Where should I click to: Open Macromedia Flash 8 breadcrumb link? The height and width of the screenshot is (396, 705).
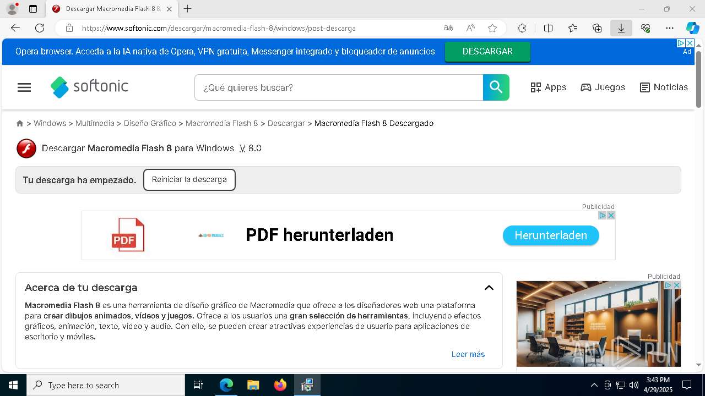click(221, 123)
